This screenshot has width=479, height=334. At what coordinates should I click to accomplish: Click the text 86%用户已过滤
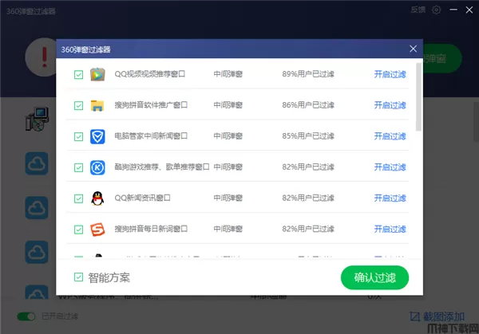pos(308,105)
